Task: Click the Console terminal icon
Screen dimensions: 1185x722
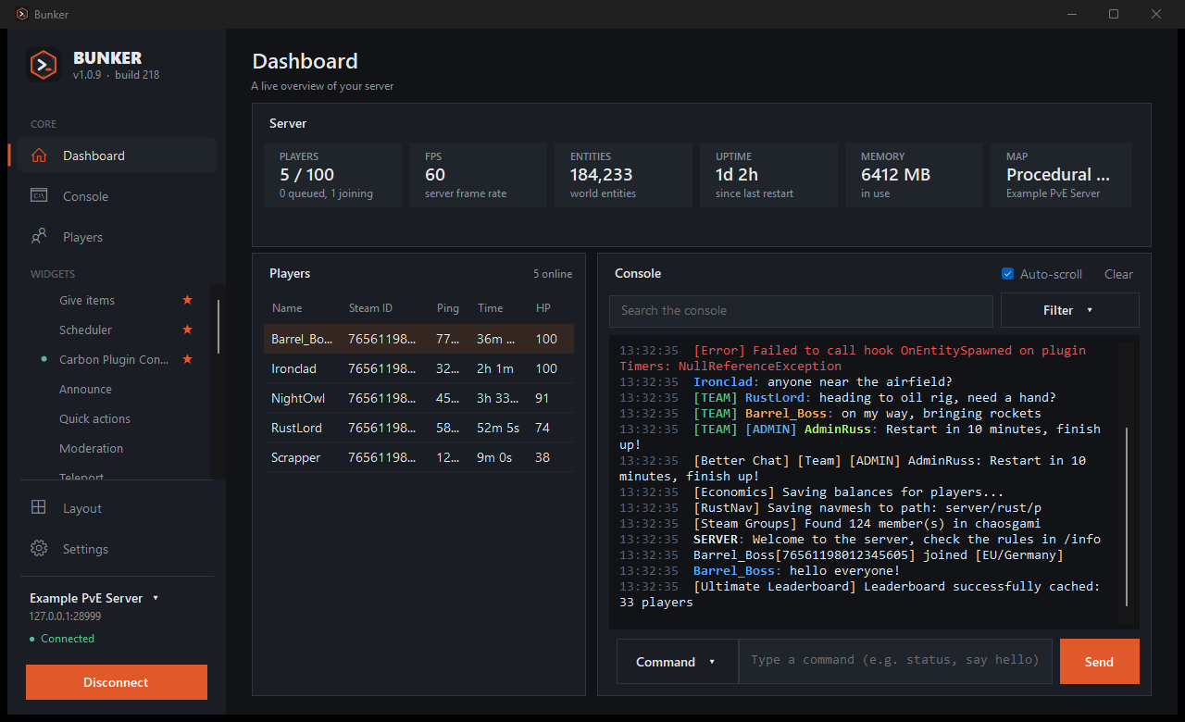Action: click(39, 196)
